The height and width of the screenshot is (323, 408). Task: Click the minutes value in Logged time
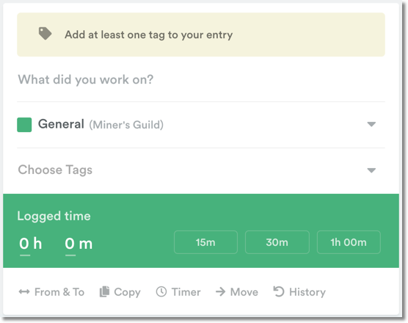[x=70, y=244]
